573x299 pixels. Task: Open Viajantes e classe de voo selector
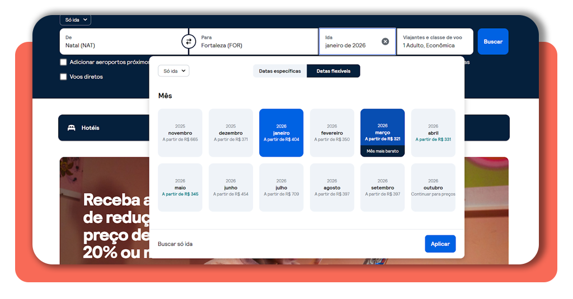point(435,41)
